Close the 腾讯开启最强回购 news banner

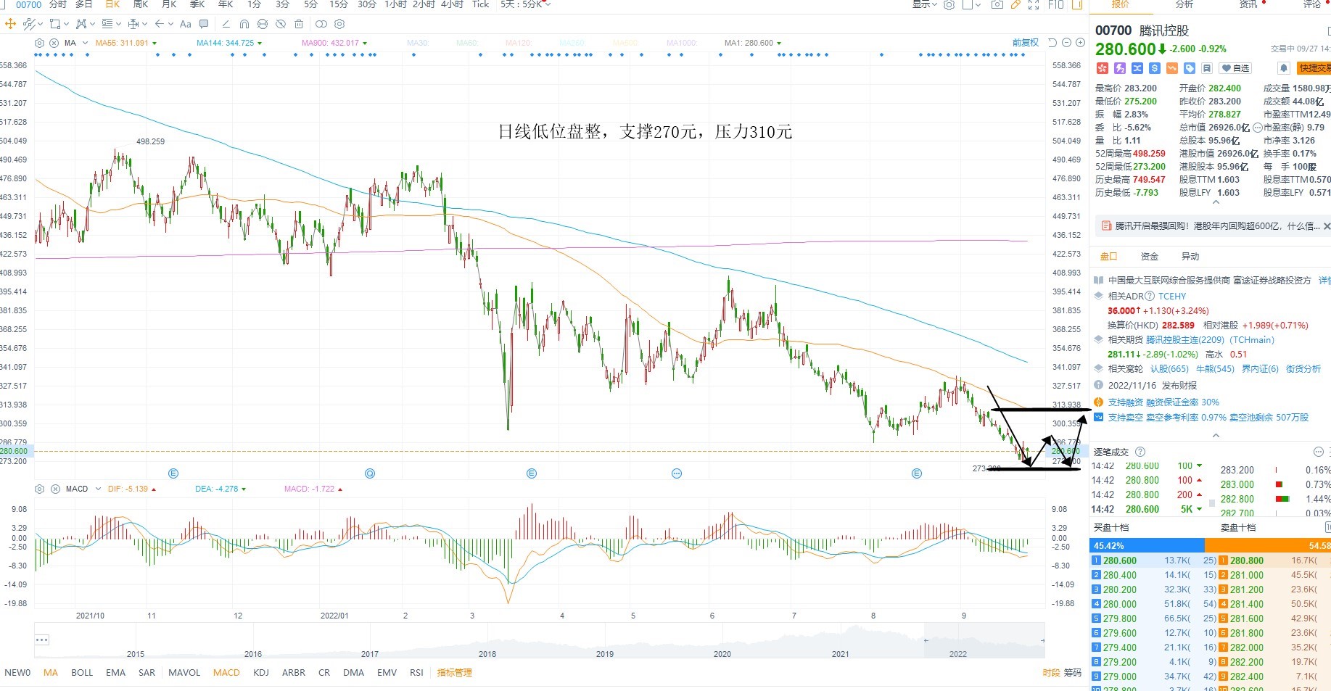point(1327,226)
